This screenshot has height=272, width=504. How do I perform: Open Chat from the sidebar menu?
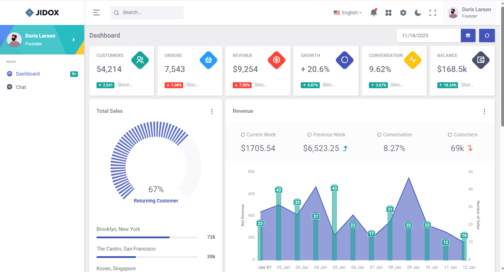point(21,87)
